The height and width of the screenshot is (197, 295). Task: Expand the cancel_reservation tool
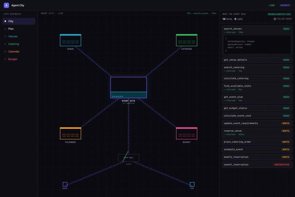pos(257,165)
